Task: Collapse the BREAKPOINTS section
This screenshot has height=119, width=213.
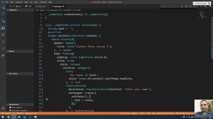Action: 20,104
